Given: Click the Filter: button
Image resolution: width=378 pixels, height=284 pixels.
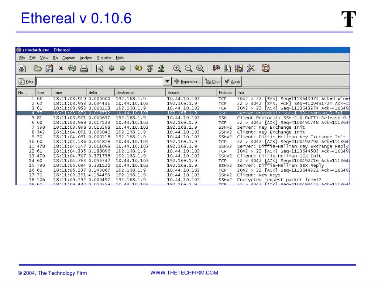Looking at the screenshot, I should click(x=26, y=82).
